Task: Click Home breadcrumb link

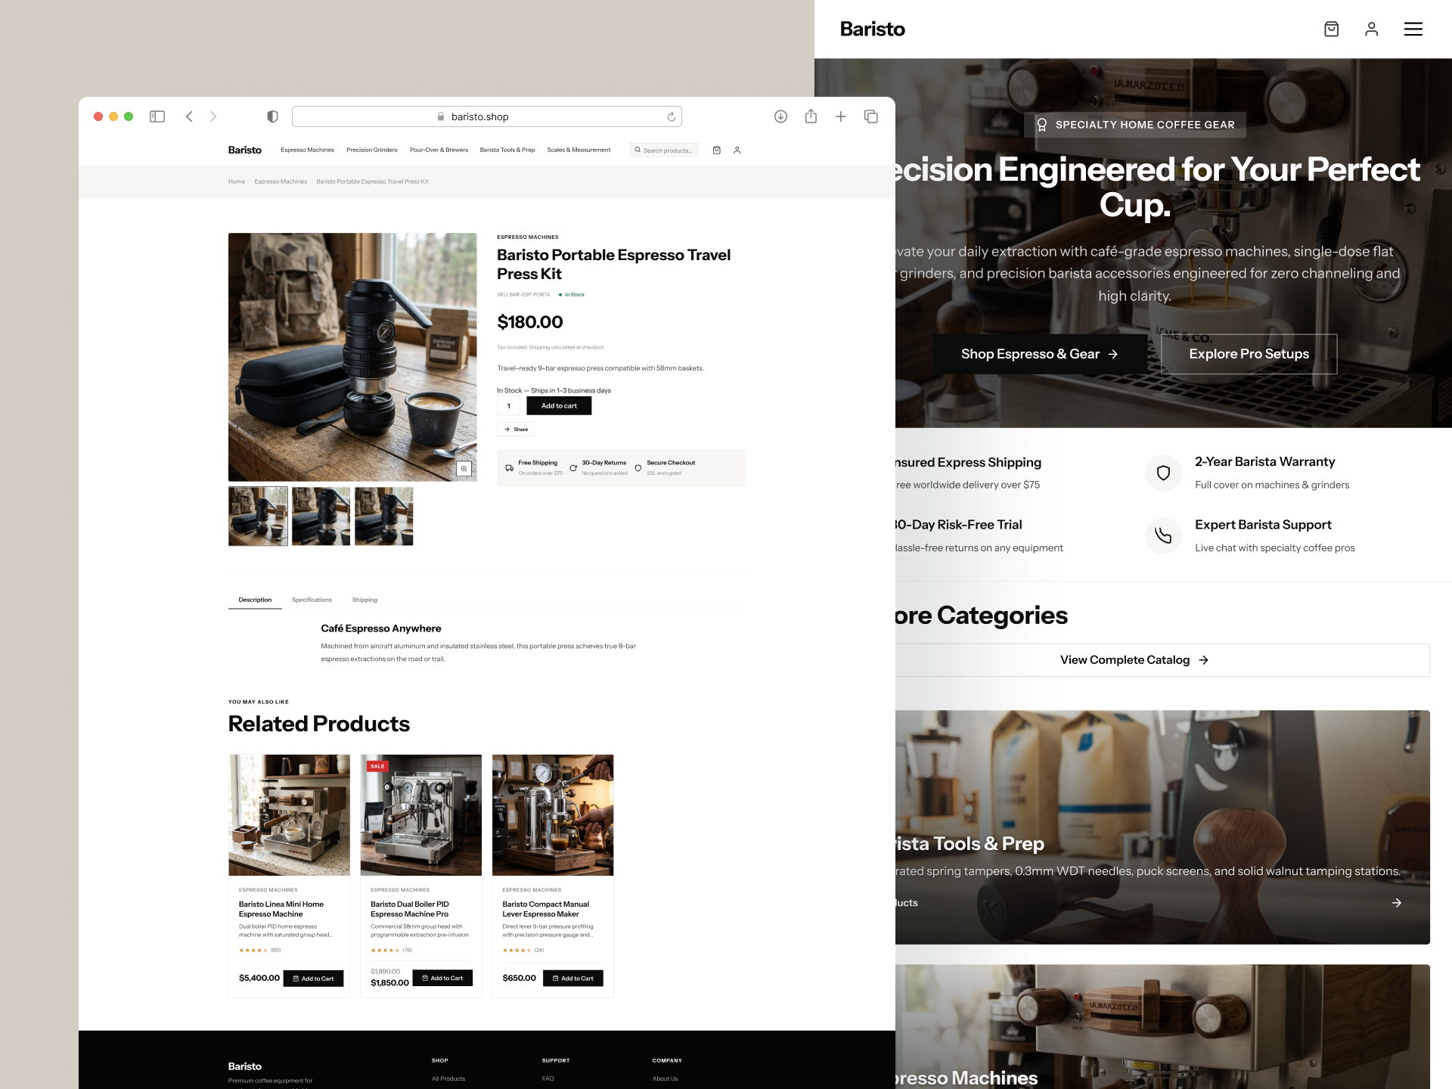Action: coord(237,181)
